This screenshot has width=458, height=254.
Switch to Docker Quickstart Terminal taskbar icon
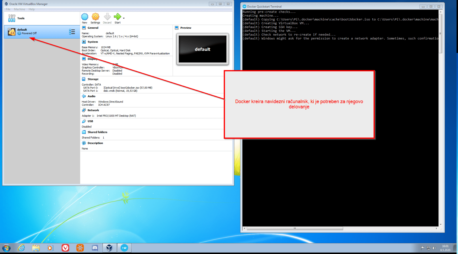124,248
